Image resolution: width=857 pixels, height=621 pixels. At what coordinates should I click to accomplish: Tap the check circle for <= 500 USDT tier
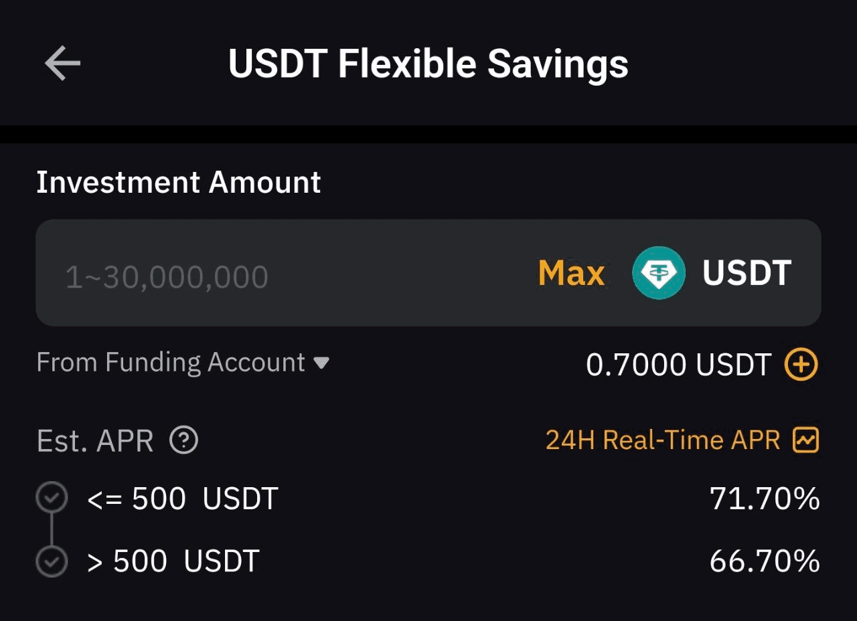point(52,498)
